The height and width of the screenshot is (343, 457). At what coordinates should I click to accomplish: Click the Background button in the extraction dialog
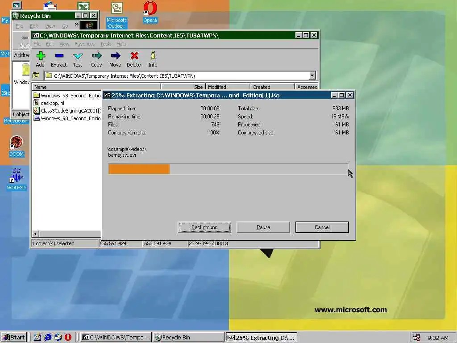204,227
